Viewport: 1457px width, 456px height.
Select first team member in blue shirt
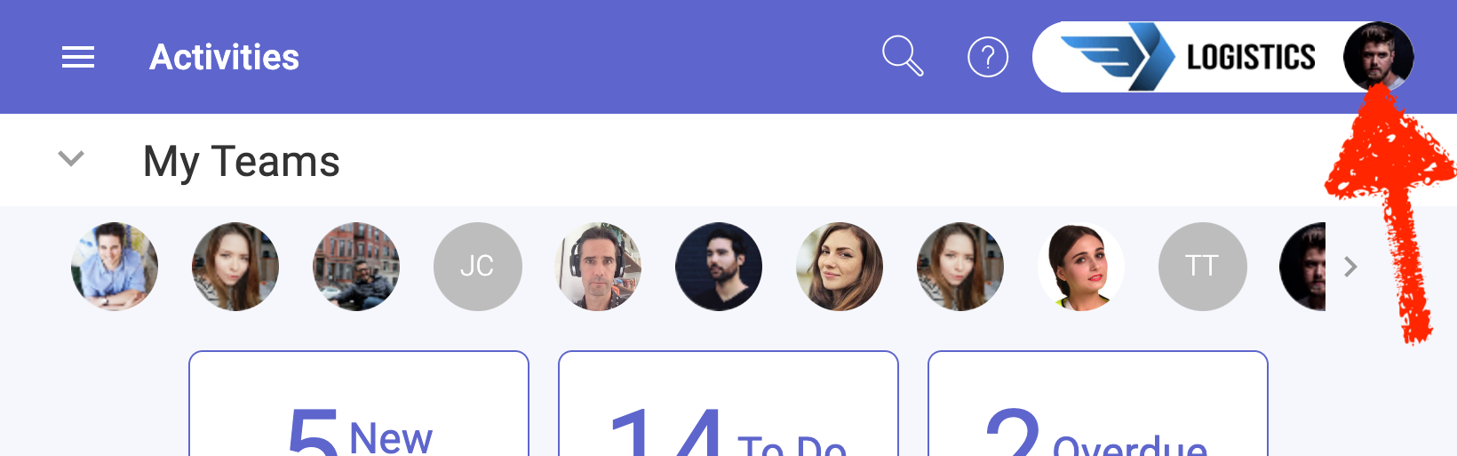(x=115, y=267)
